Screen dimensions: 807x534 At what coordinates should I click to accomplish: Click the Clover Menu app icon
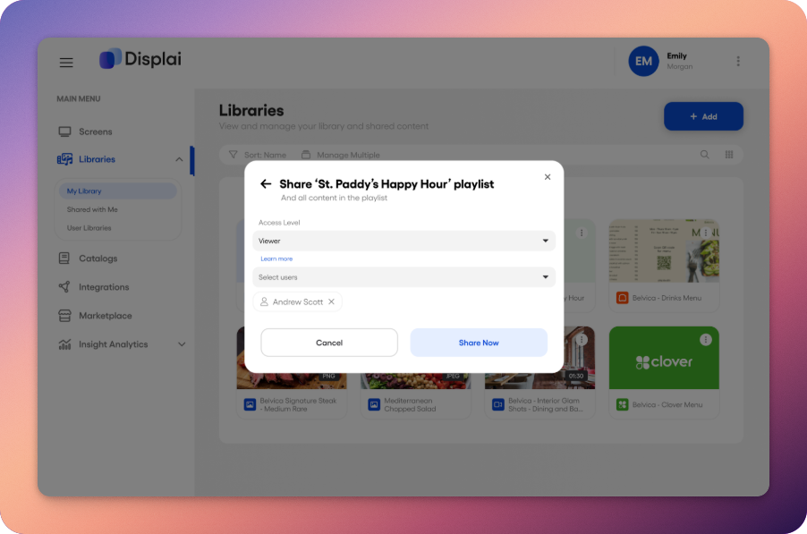(622, 404)
